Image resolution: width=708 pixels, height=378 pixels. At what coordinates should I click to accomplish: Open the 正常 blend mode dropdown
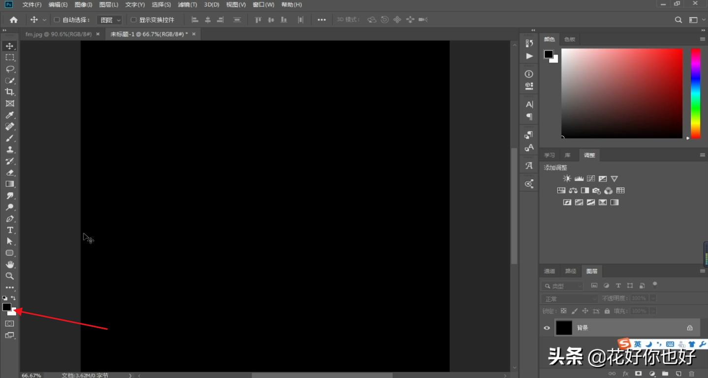coord(570,299)
